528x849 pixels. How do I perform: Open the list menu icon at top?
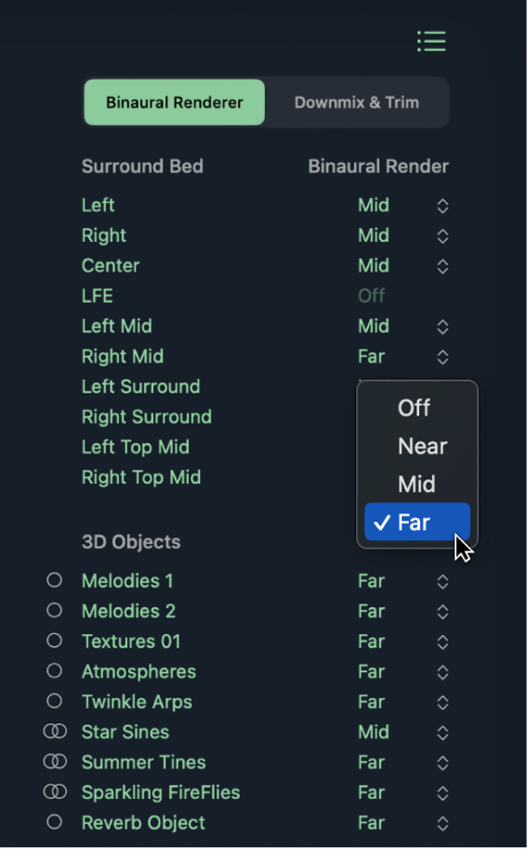(x=432, y=41)
